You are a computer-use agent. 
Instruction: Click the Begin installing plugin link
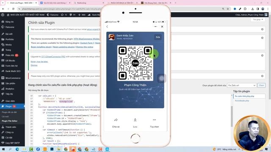[41, 47]
